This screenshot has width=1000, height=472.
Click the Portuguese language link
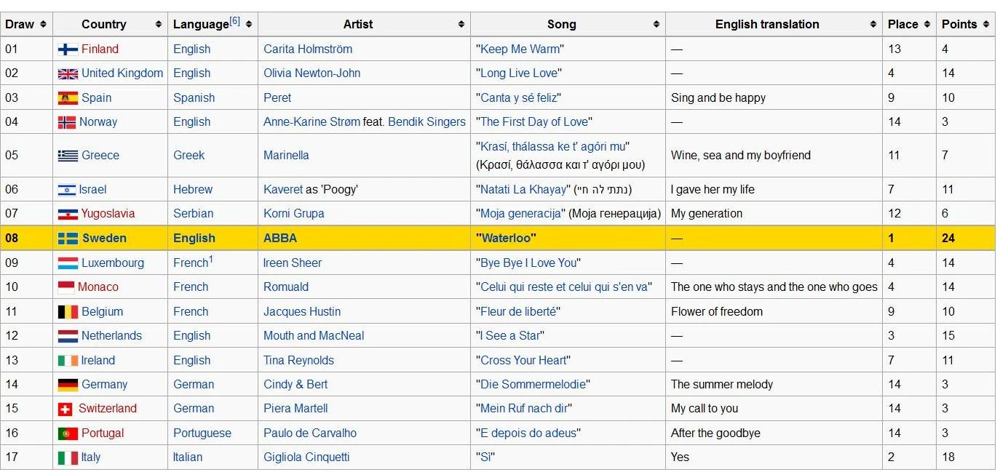pyautogui.click(x=202, y=433)
